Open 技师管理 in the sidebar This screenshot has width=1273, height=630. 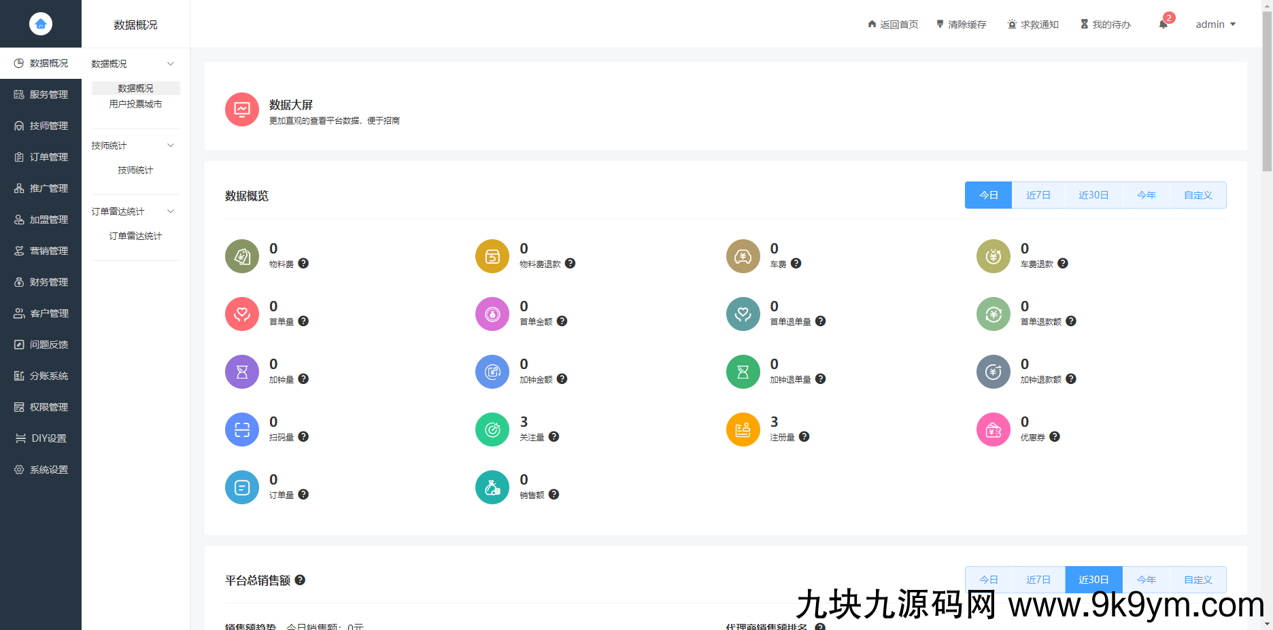pos(41,126)
